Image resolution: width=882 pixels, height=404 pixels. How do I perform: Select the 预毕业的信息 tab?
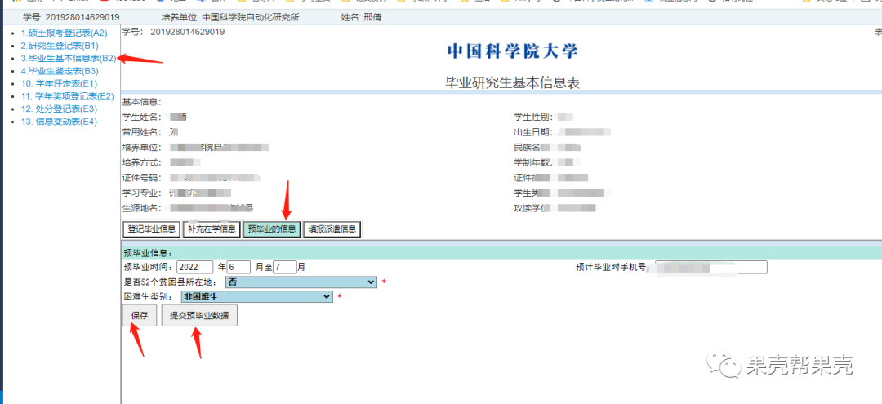(x=272, y=229)
